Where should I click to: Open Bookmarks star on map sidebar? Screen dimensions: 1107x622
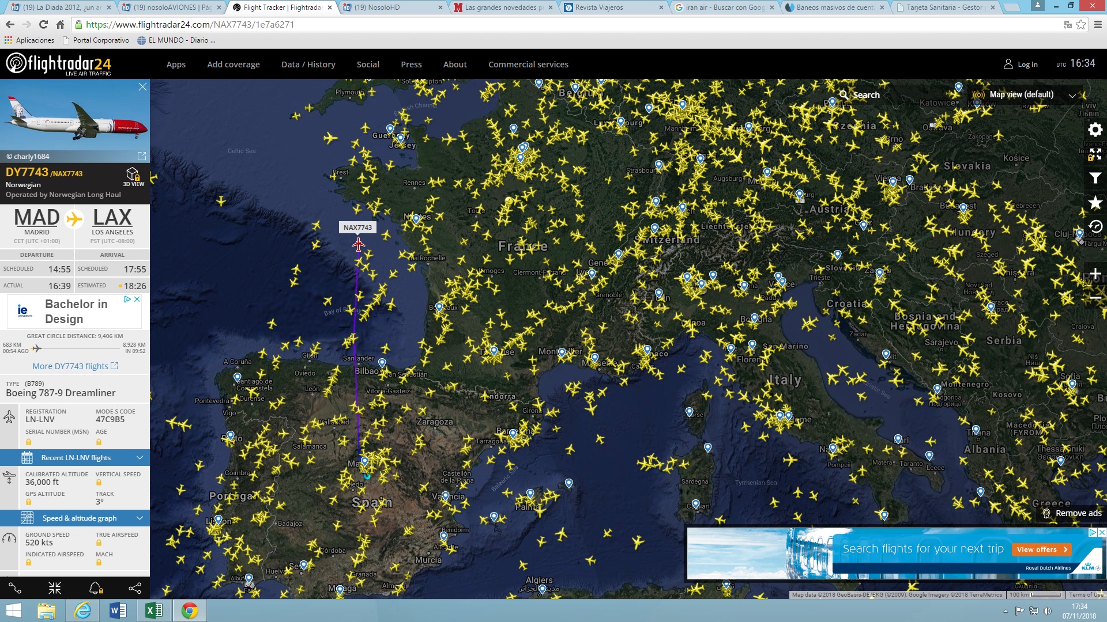pyautogui.click(x=1095, y=203)
